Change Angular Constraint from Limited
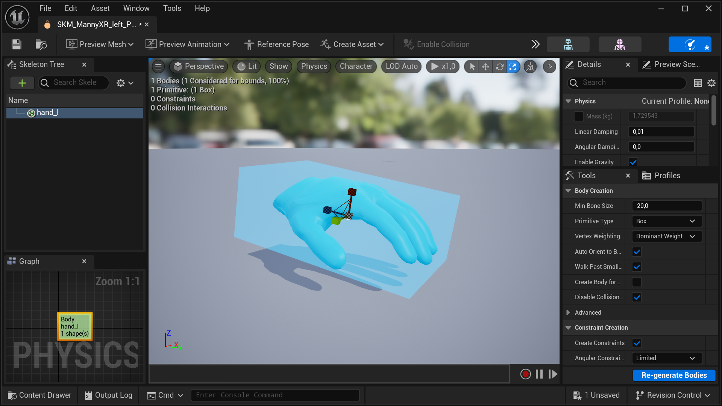Image resolution: width=722 pixels, height=406 pixels. [x=666, y=358]
